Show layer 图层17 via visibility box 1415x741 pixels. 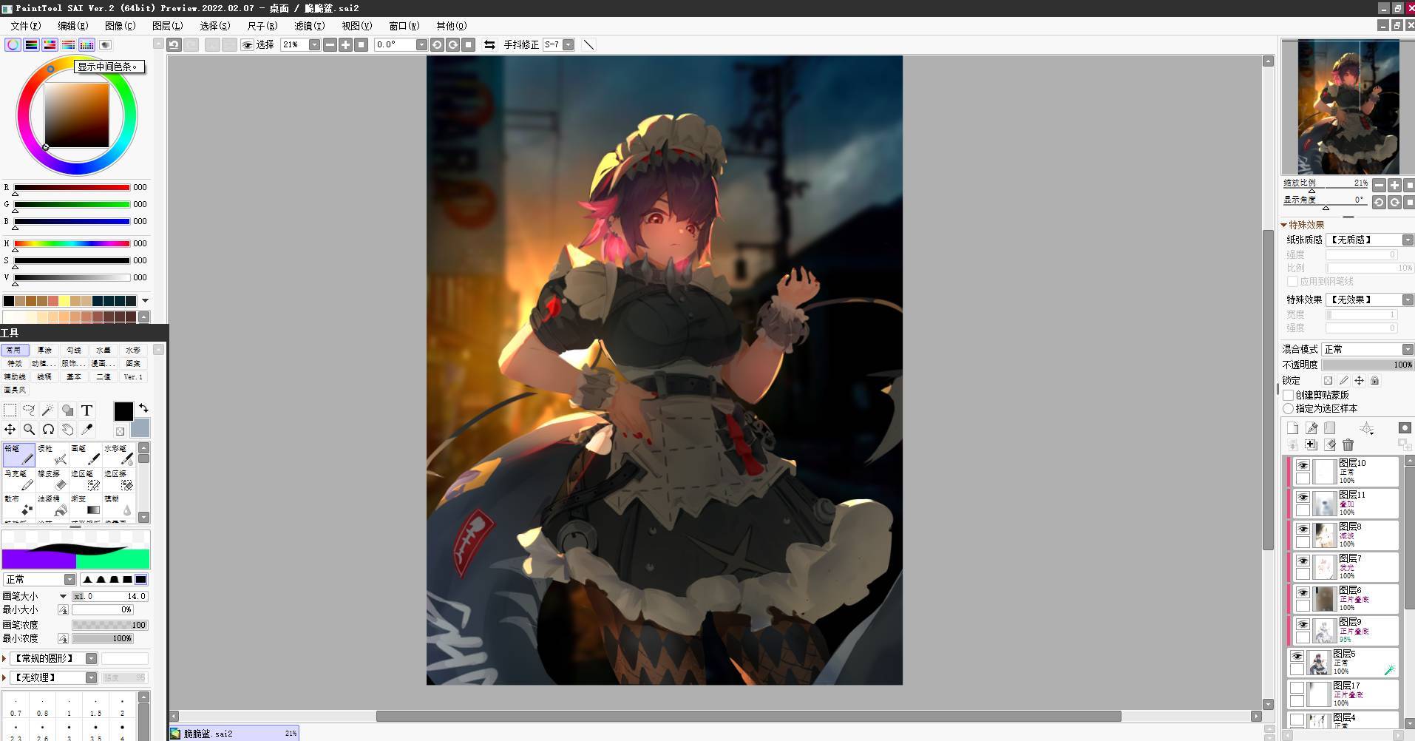(1297, 688)
